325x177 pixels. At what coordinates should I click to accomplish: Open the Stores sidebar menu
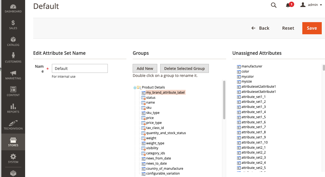[13, 142]
